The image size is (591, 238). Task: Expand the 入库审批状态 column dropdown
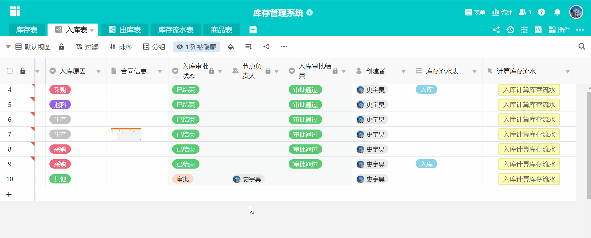point(220,71)
